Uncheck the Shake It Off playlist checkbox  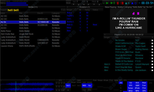[x=152, y=46]
